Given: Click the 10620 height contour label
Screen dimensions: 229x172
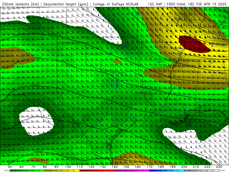Looking at the screenshot, I should (x=52, y=35).
